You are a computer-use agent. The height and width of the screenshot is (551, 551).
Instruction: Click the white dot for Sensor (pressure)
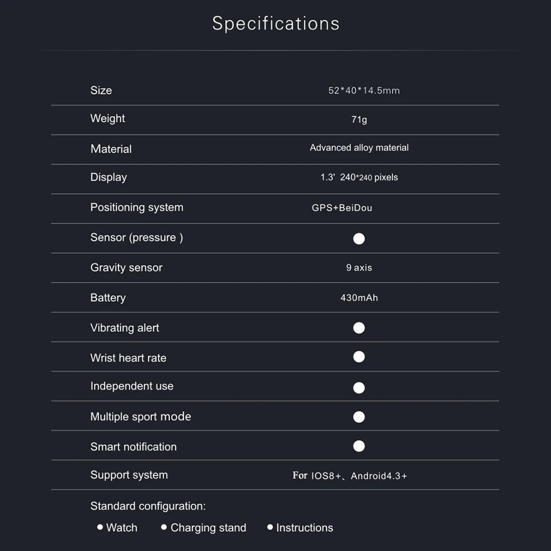[x=359, y=238]
